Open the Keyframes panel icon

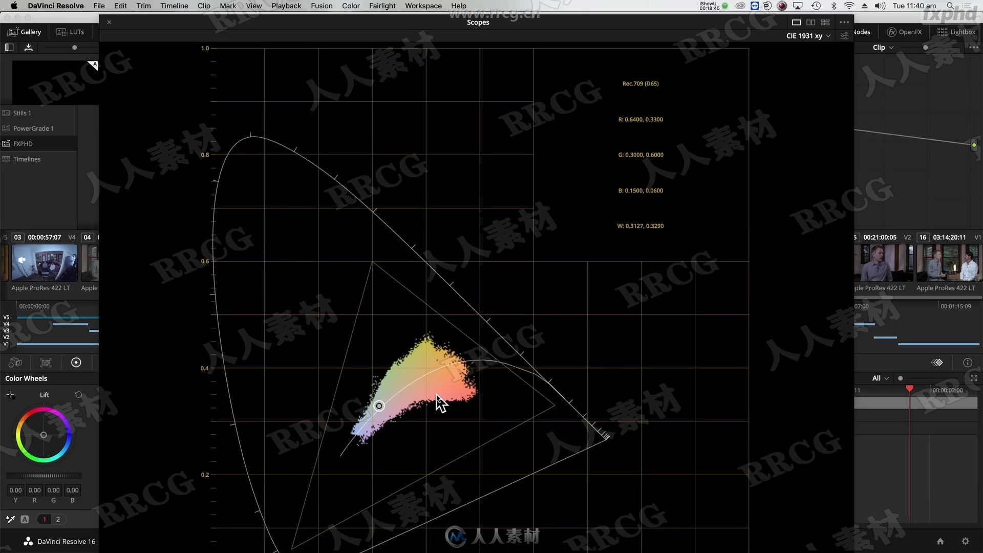coord(937,363)
